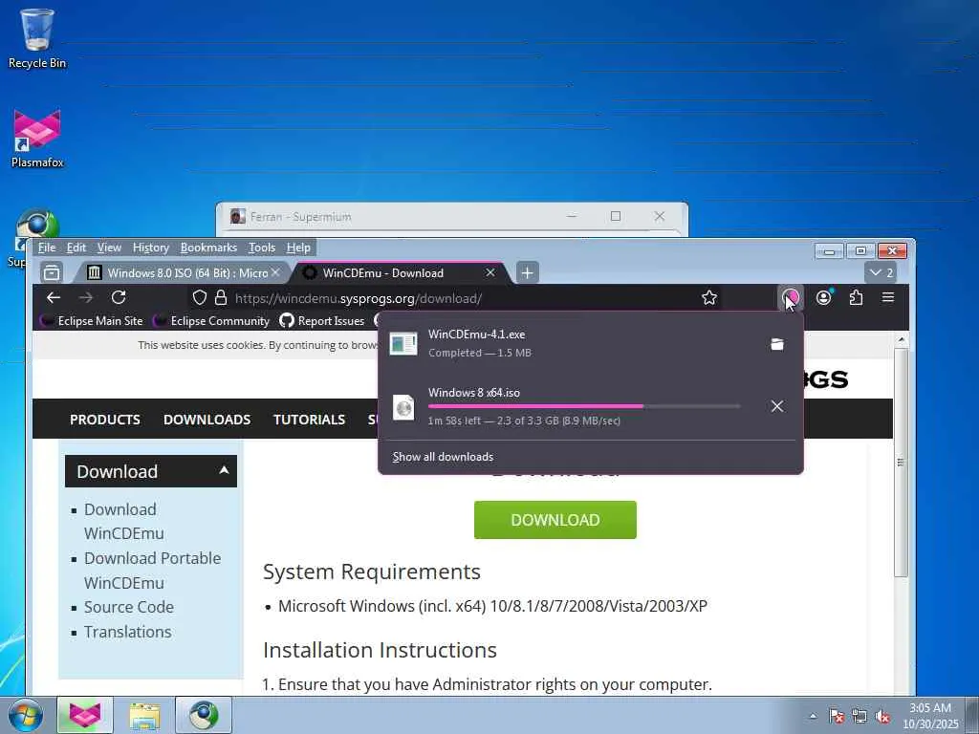
Task: Open Eclipse Community bookmark
Action: pos(211,321)
